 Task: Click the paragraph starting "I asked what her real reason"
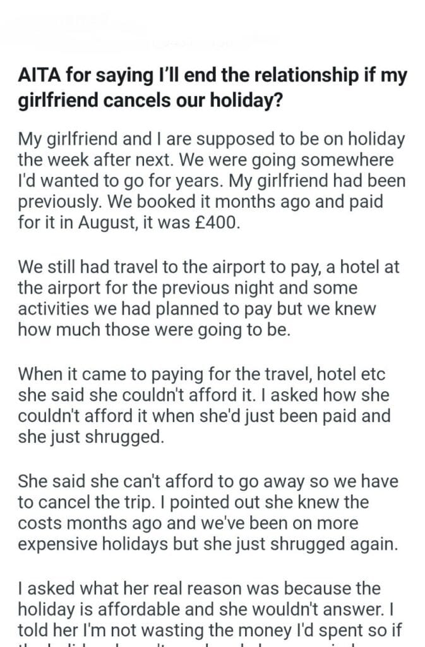[x=212, y=610]
